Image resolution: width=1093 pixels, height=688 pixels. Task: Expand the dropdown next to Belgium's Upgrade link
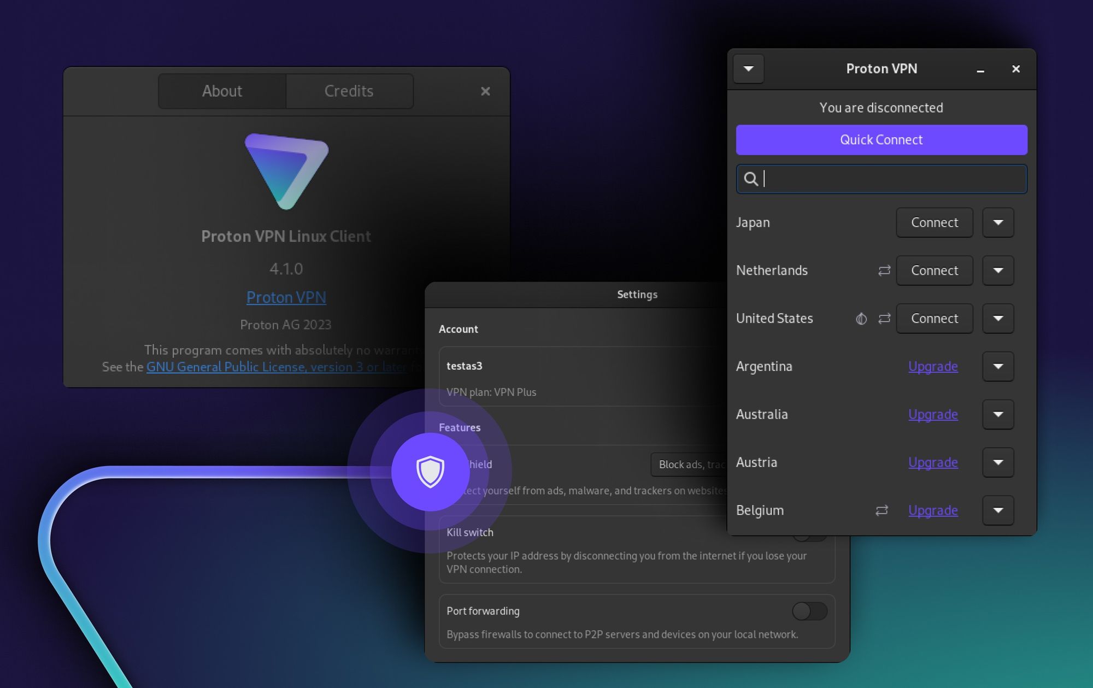998,510
